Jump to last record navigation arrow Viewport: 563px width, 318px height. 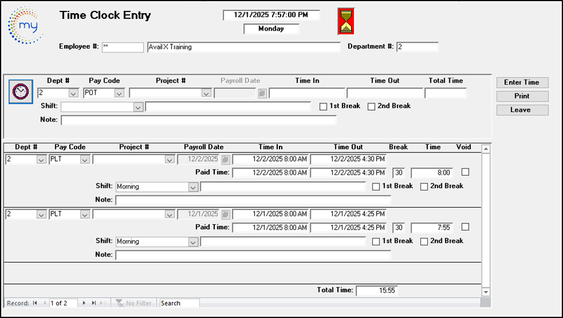(94, 303)
